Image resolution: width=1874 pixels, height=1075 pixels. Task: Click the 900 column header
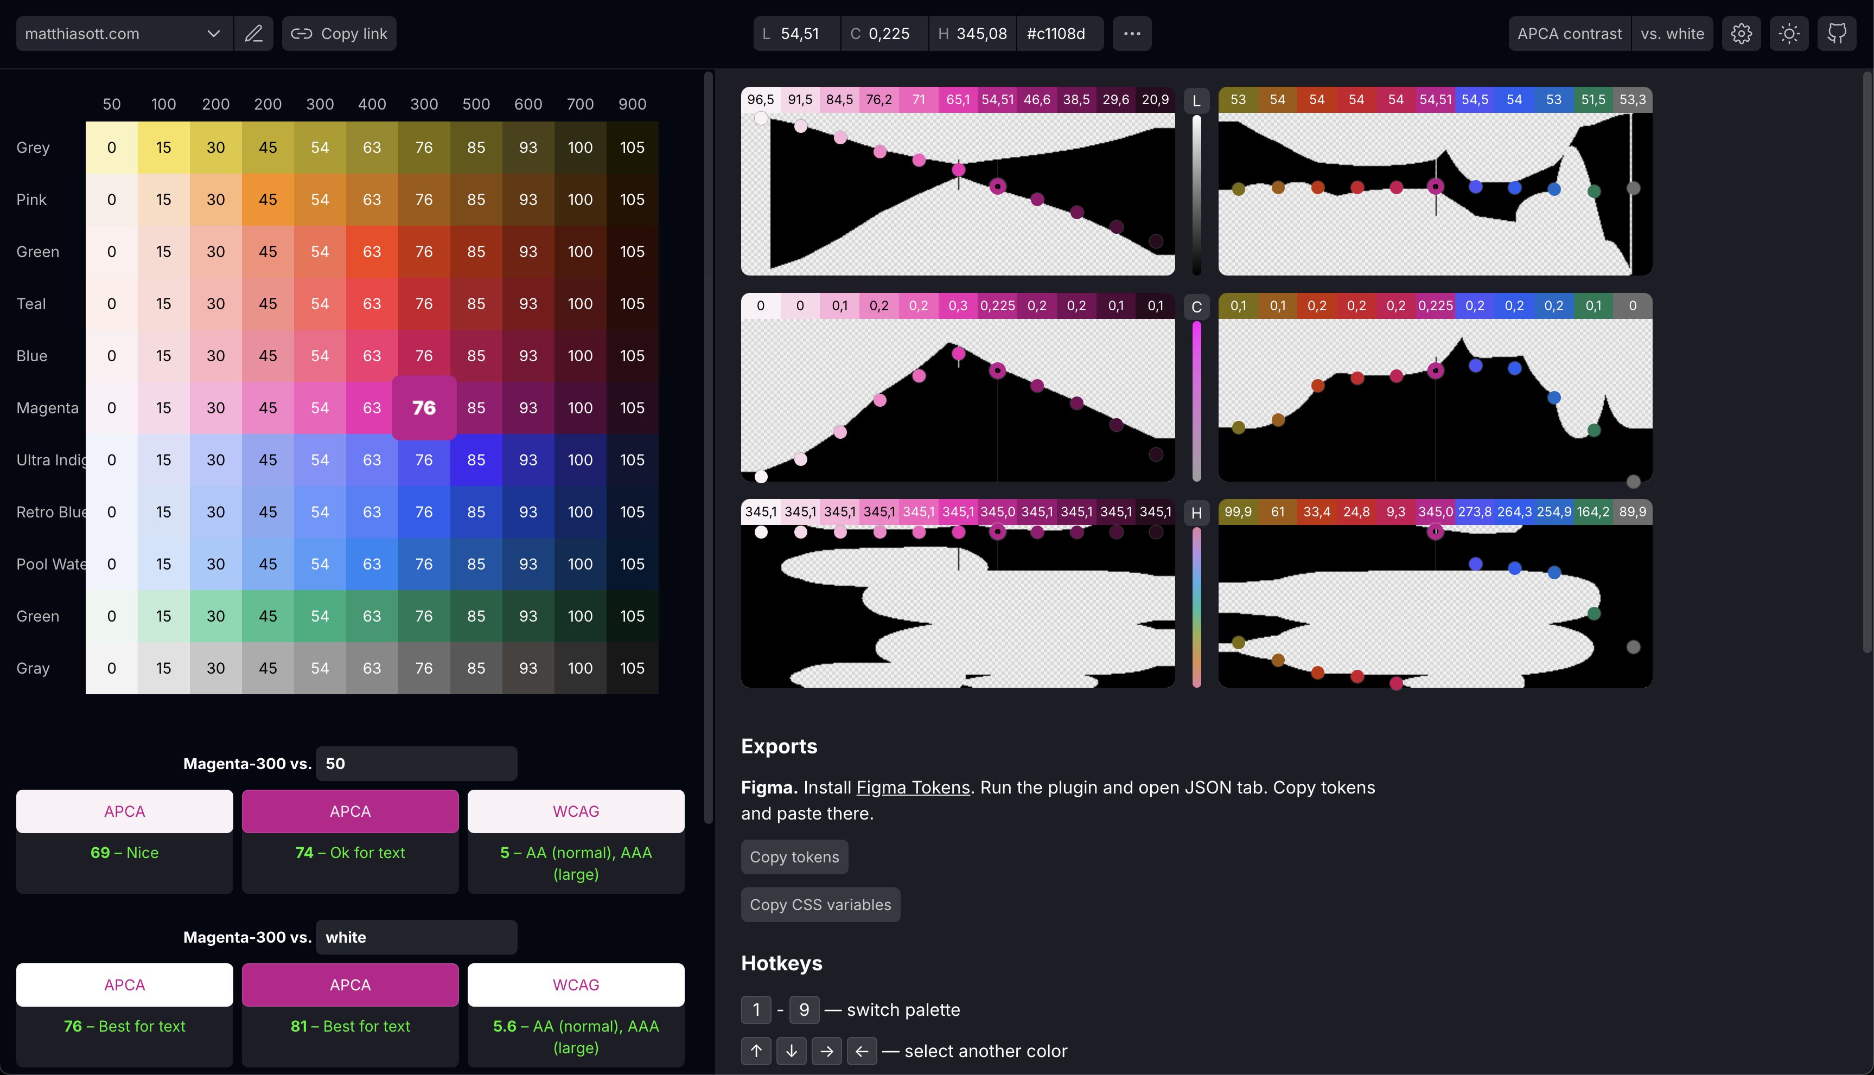coord(632,104)
